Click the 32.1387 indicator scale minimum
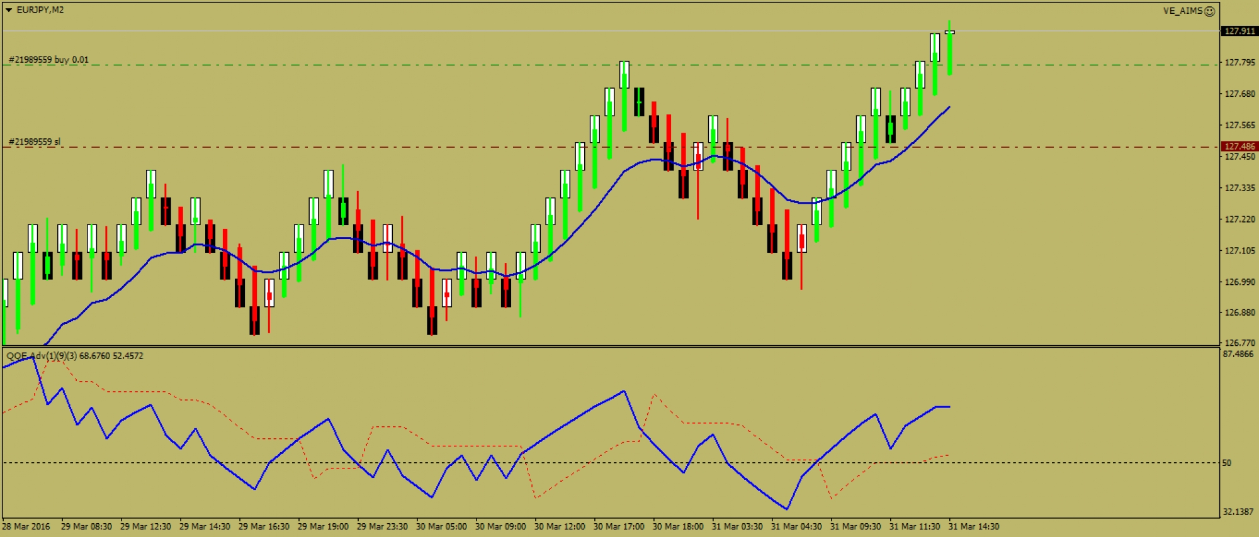The image size is (1259, 537). pyautogui.click(x=1238, y=512)
